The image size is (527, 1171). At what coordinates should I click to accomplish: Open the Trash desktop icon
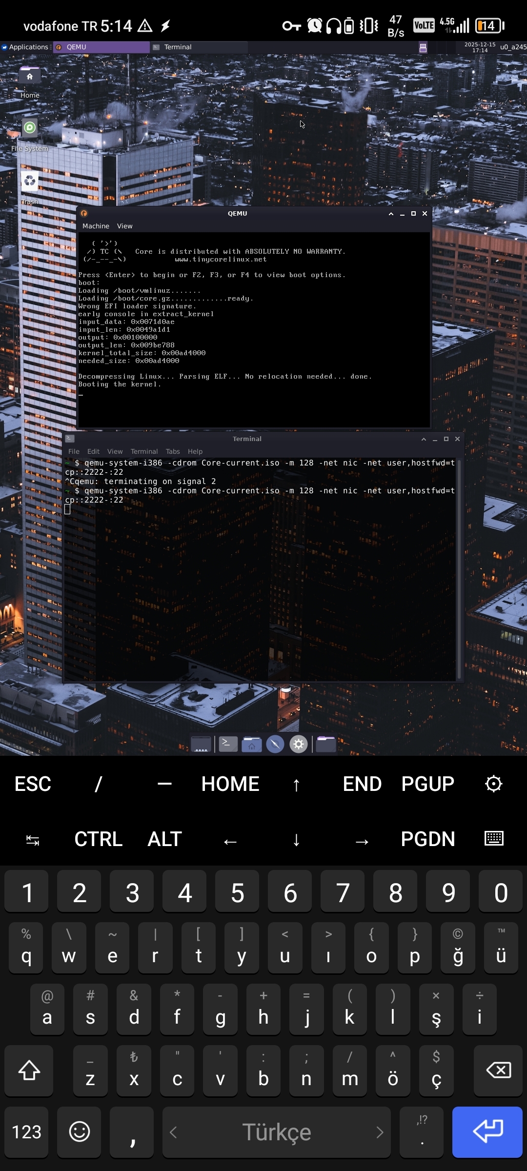coord(30,182)
